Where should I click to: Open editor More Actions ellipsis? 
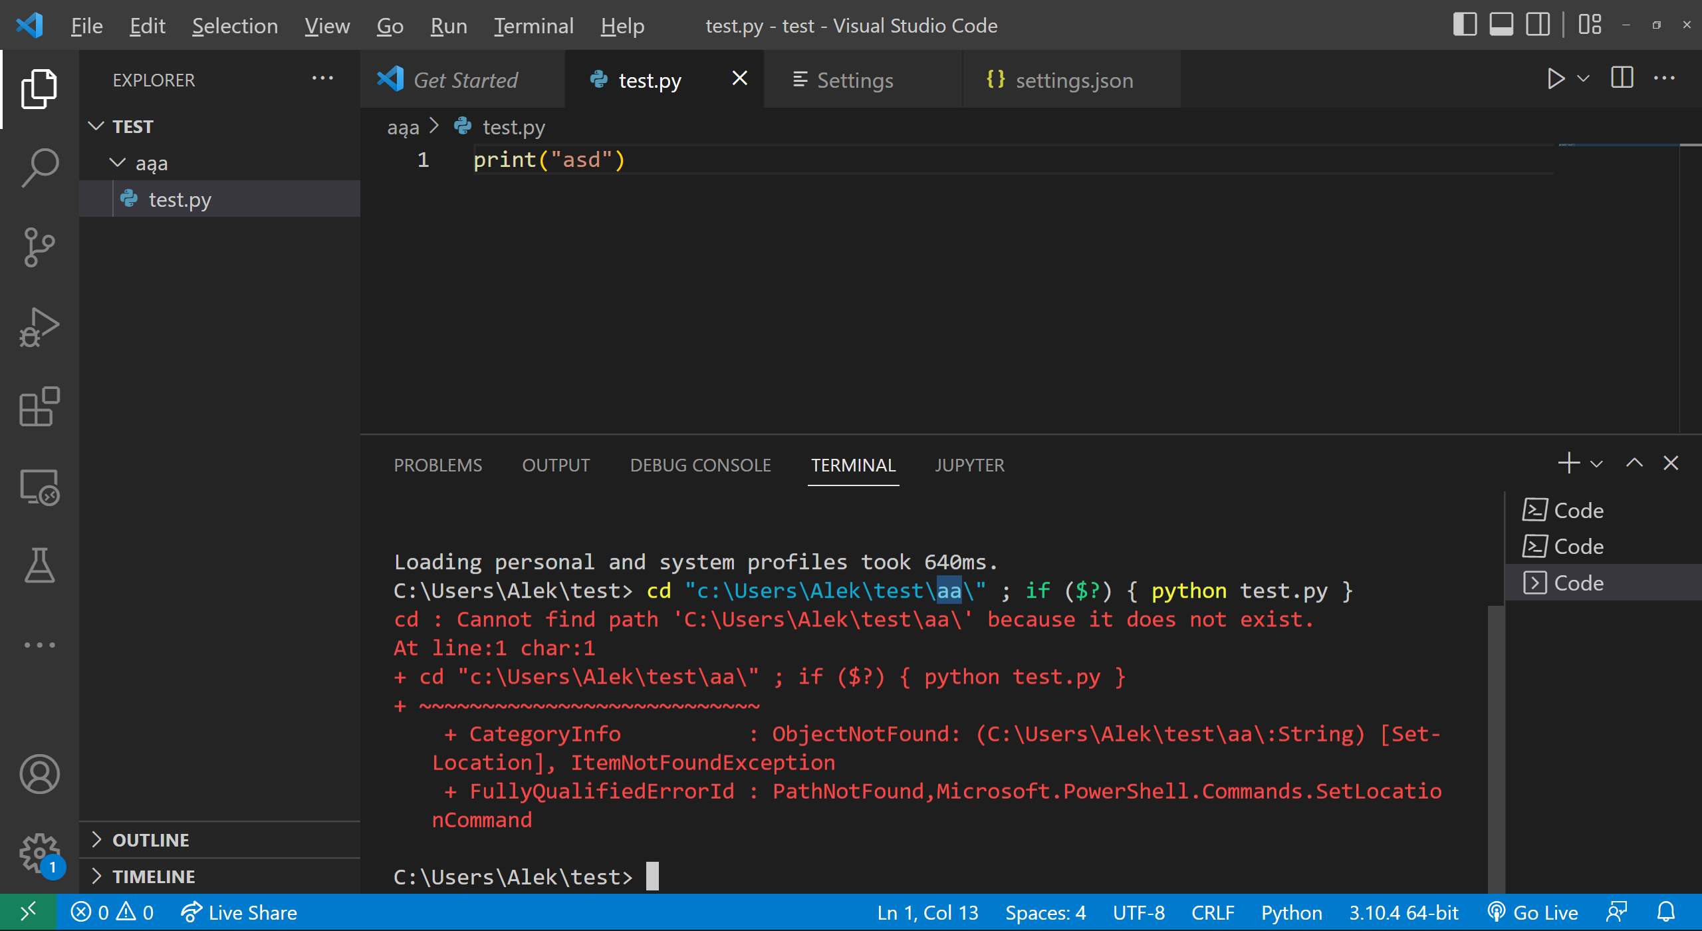[x=1664, y=78]
